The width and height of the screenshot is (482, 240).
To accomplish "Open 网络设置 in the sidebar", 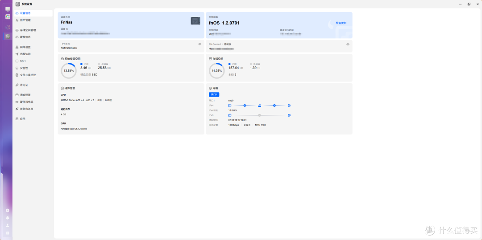I will point(33,47).
